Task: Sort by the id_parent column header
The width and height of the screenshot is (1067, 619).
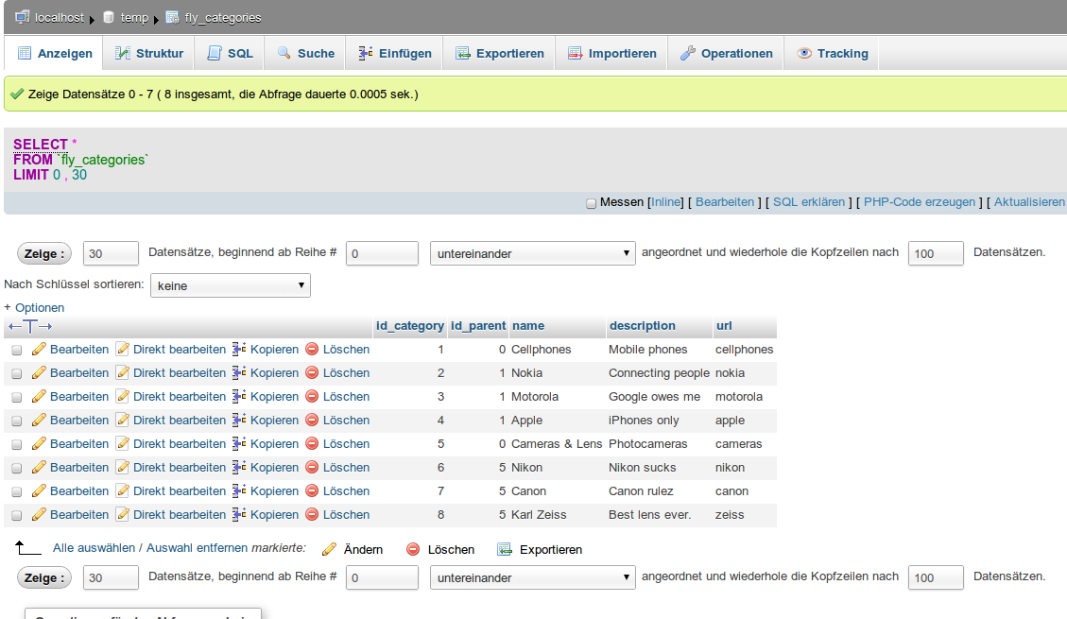Action: click(478, 326)
